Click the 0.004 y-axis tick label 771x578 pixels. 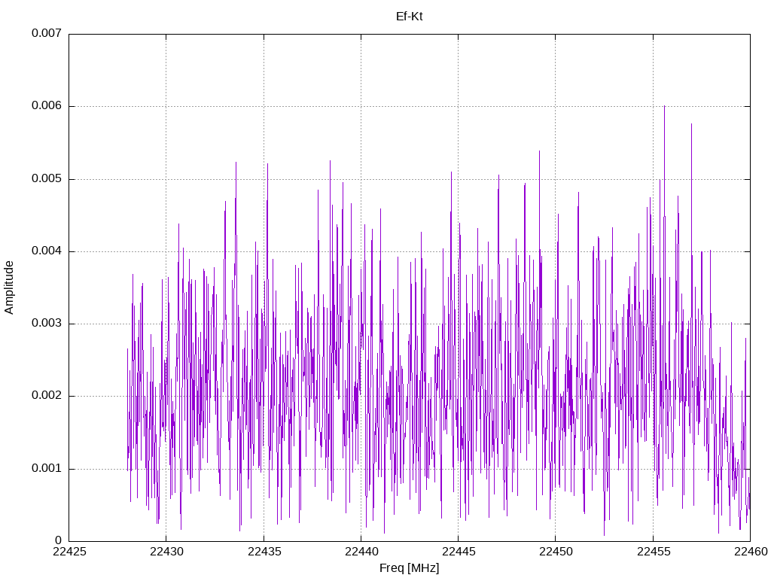(47, 251)
